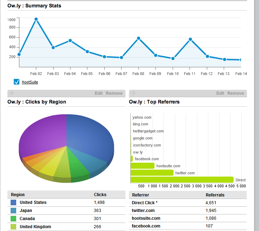Click the hootsuite.com referrer bar

tap(142, 166)
